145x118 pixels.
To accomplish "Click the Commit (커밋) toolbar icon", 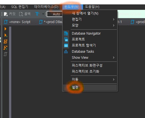I will pos(6,14).
